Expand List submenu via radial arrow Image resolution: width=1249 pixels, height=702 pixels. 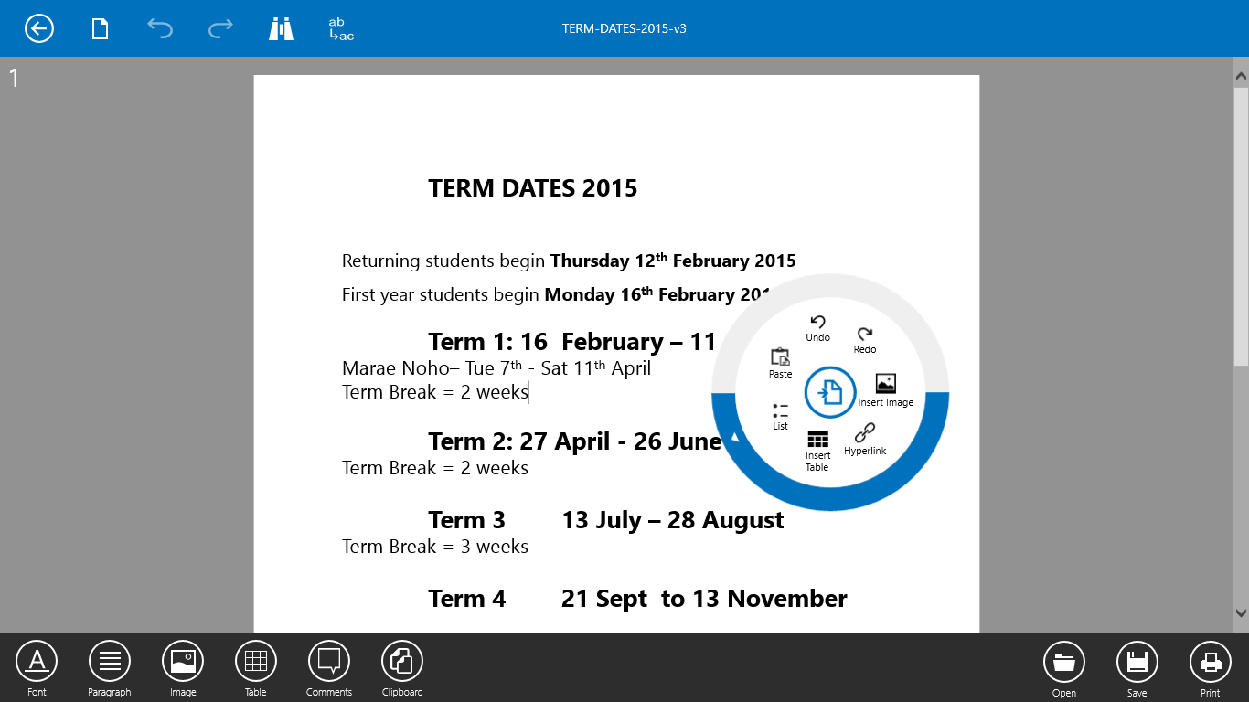tap(735, 437)
